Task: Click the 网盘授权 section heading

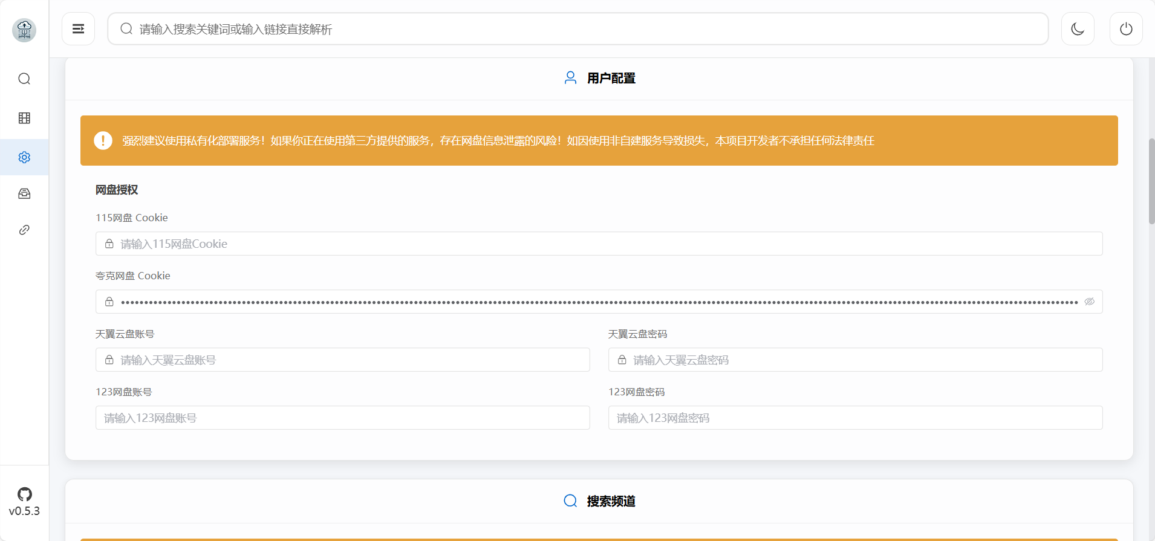Action: [x=117, y=190]
